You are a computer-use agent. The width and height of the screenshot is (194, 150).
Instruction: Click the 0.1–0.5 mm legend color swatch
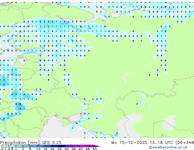[5, 146]
